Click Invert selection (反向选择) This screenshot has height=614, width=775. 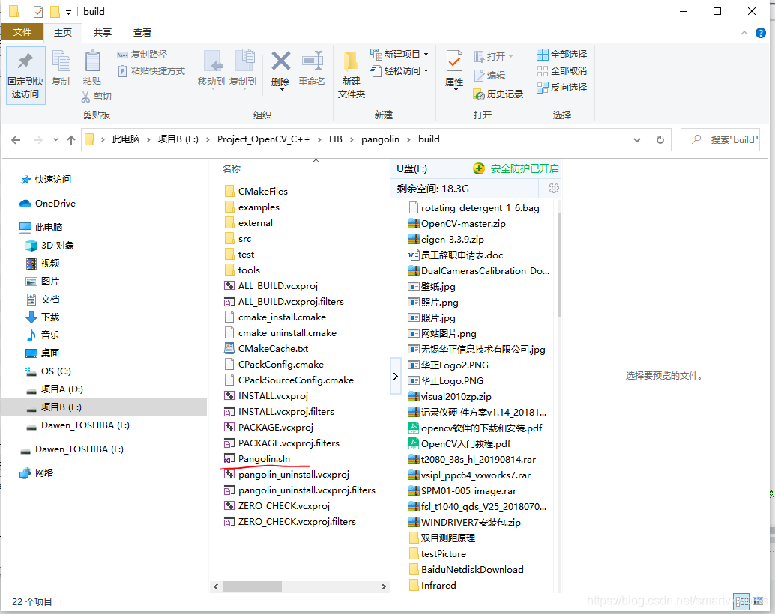562,87
